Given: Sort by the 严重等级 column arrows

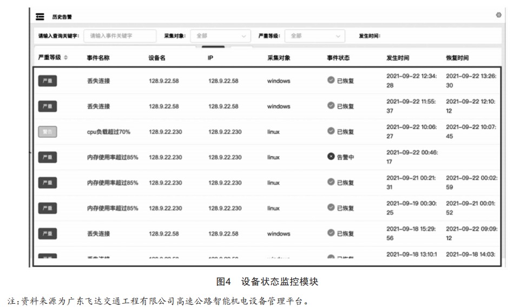Looking at the screenshot, I should click(x=66, y=57).
